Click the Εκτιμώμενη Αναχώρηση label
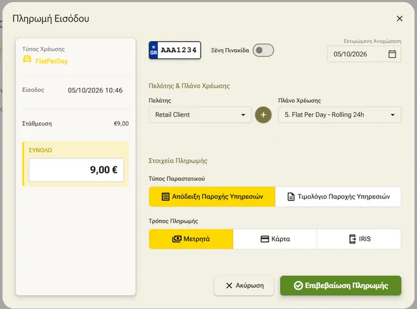 (372, 41)
